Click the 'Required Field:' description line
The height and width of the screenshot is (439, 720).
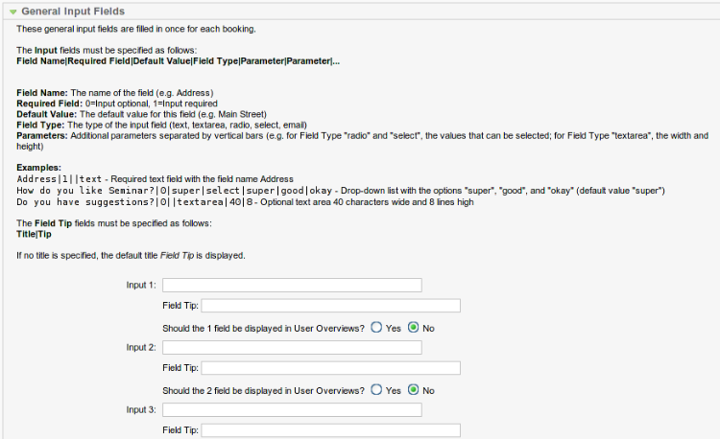click(117, 104)
